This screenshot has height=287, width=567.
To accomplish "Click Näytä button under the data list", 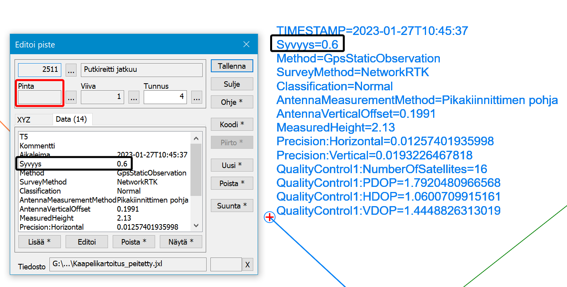I will (x=181, y=242).
